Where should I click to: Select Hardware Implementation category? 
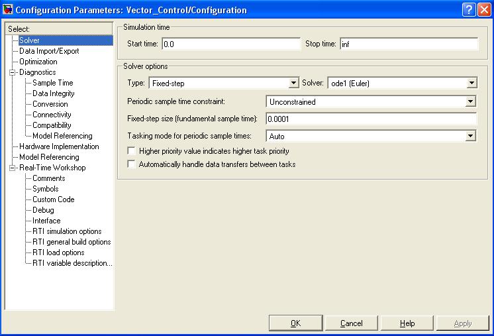[59, 146]
